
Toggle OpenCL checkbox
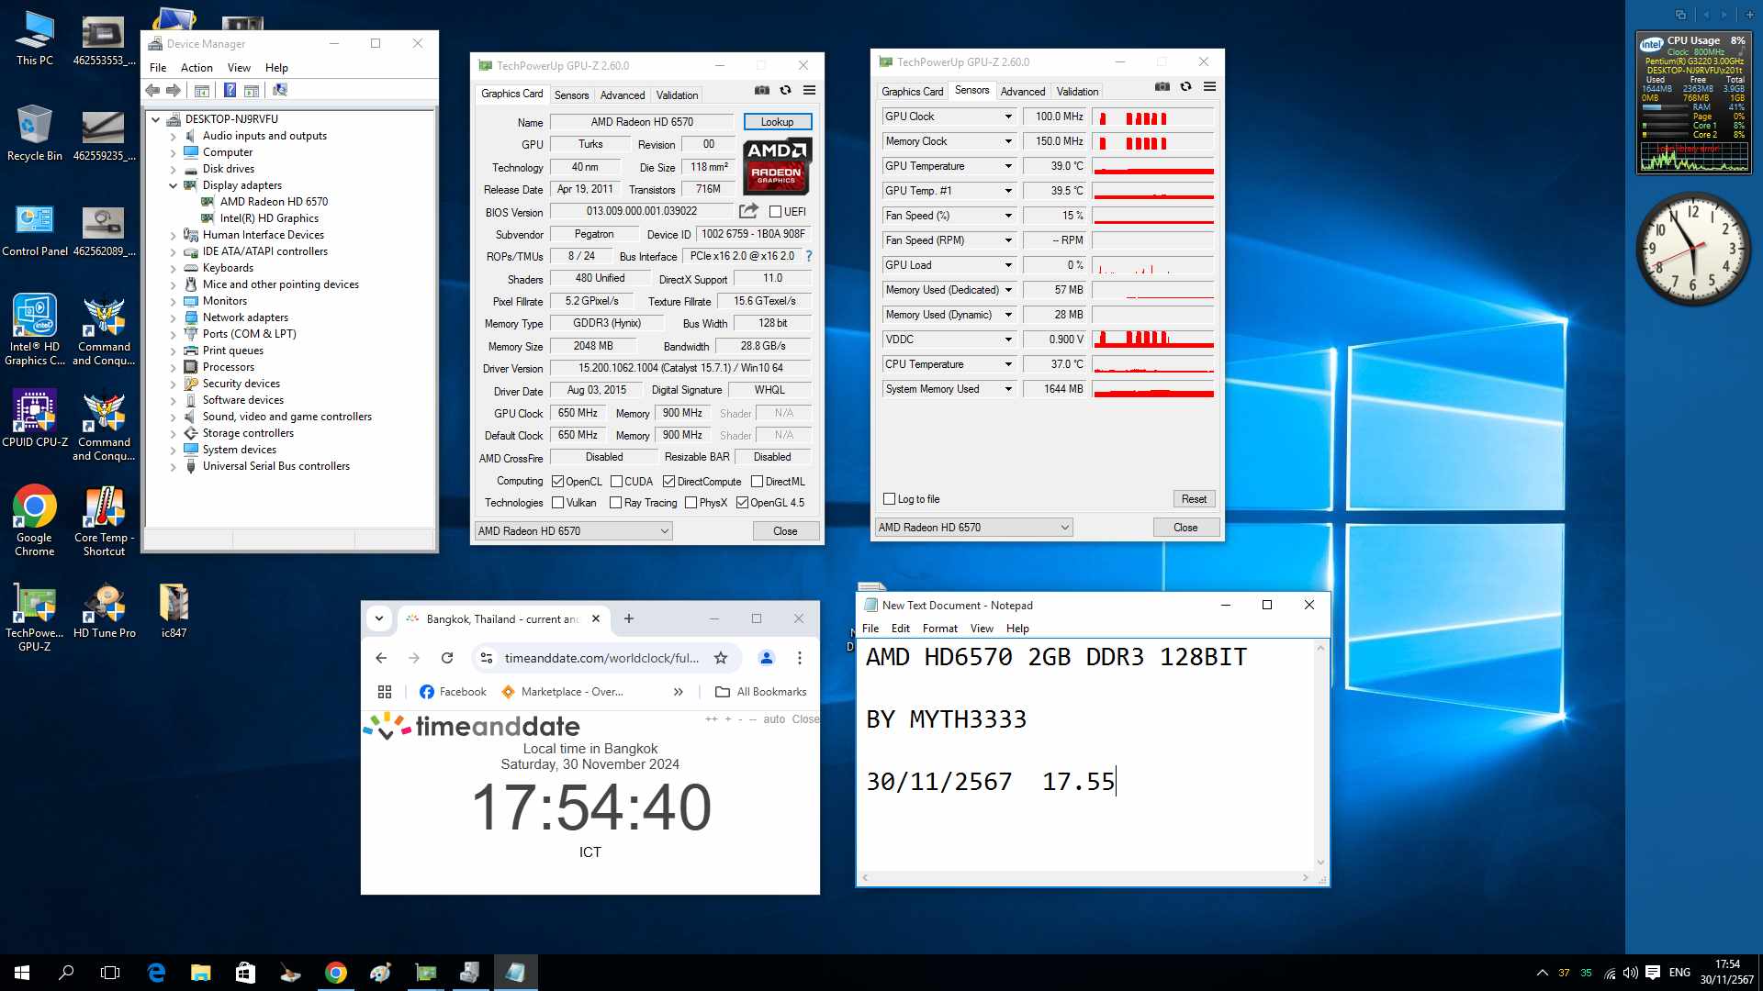coord(557,482)
